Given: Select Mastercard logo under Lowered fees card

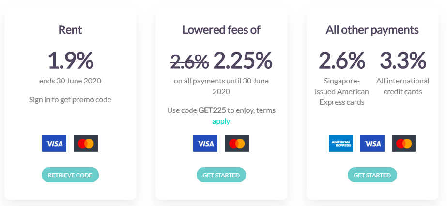Looking at the screenshot, I should (x=237, y=143).
